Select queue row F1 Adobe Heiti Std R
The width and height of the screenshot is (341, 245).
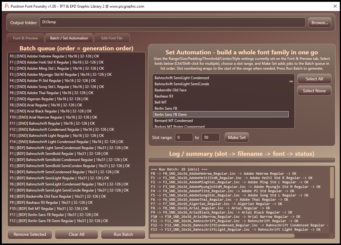[x=76, y=62]
